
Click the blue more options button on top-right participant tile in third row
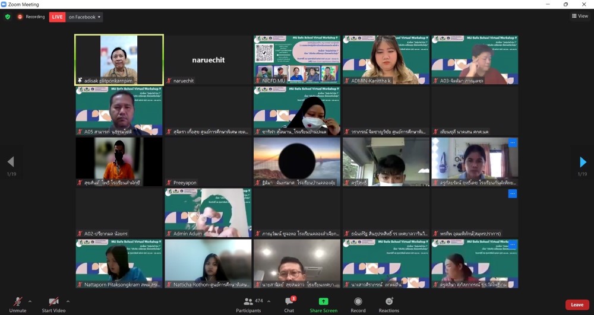pyautogui.click(x=512, y=143)
